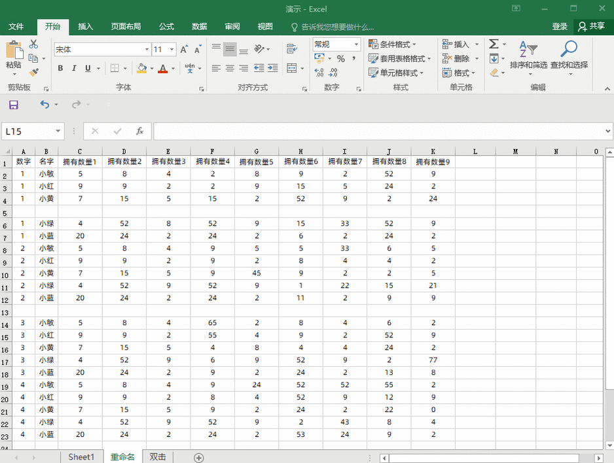614x463 pixels.
Task: Switch to the 插入 ribbon tab
Action: pos(86,27)
